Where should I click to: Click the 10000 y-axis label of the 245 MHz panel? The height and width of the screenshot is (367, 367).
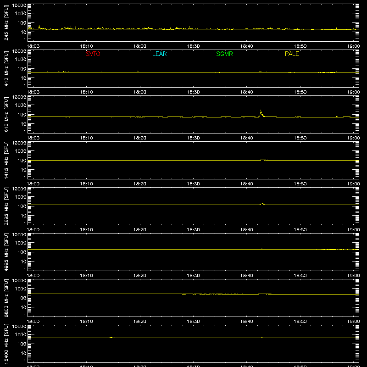point(19,6)
